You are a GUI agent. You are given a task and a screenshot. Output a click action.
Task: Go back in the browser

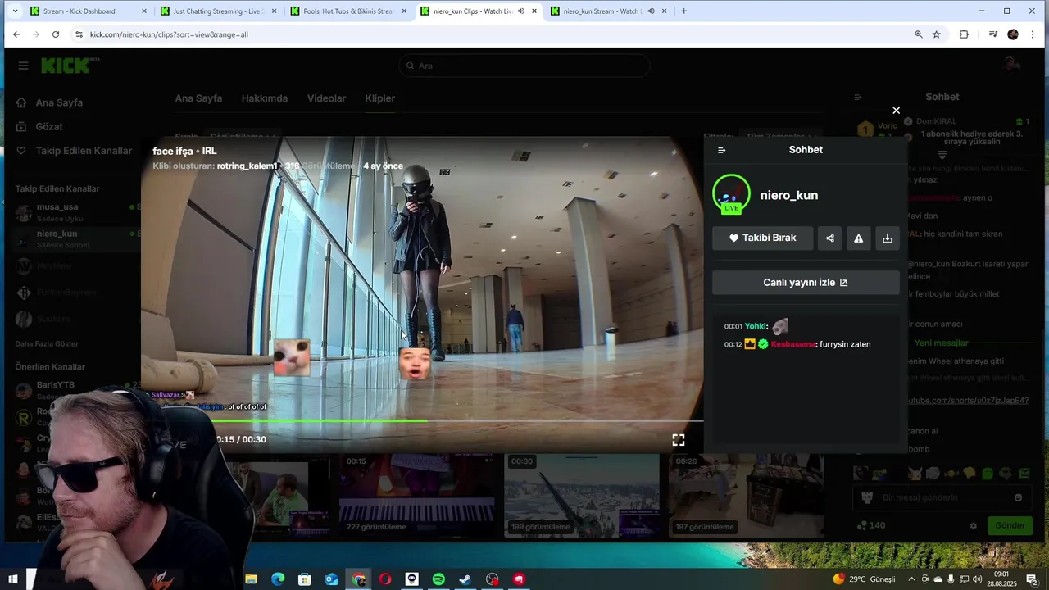[x=16, y=34]
